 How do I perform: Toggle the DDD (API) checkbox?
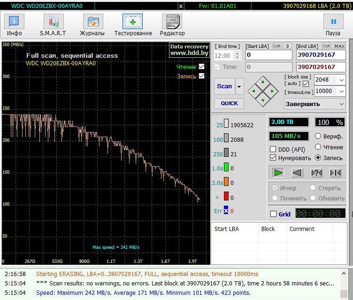click(x=273, y=149)
